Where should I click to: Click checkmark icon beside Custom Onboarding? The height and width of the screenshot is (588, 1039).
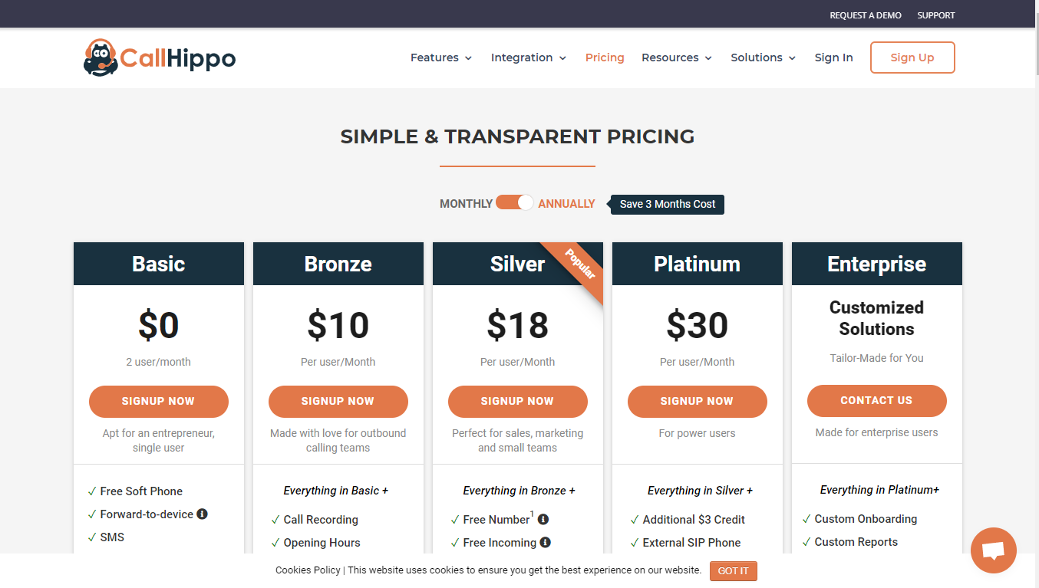(806, 519)
